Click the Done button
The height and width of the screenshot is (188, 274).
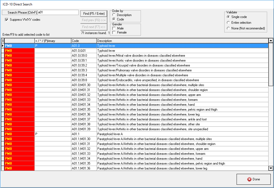point(253,179)
